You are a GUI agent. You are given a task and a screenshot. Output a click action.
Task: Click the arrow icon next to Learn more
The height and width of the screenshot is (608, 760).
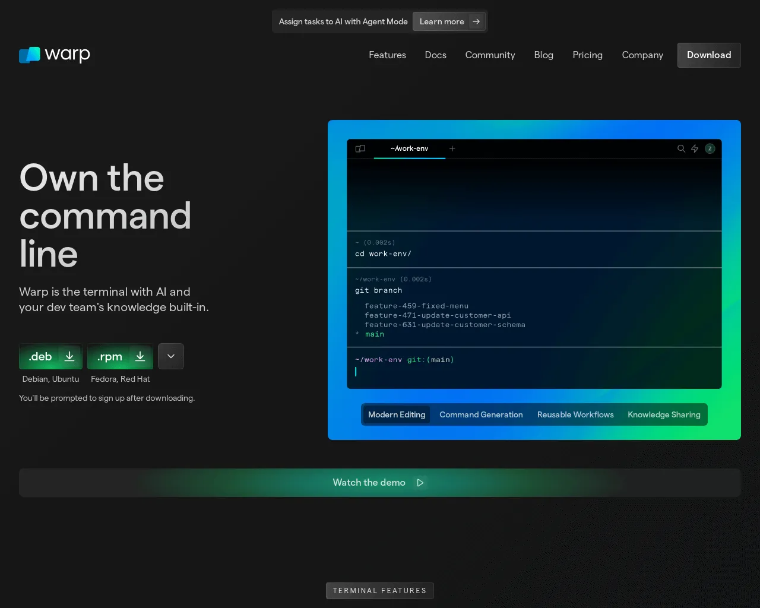[476, 21]
